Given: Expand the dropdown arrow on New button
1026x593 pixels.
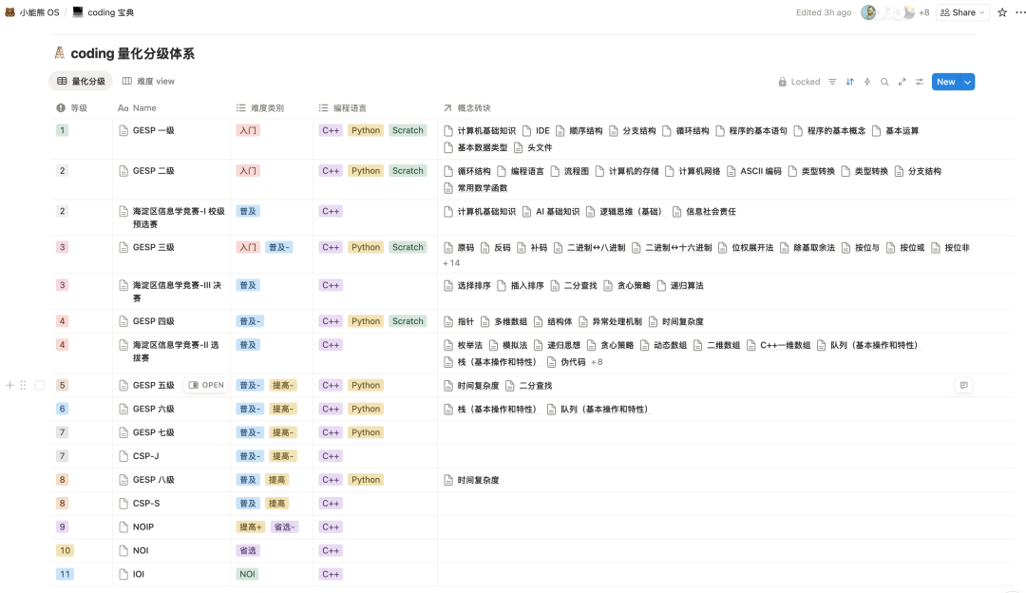Looking at the screenshot, I should pos(968,82).
